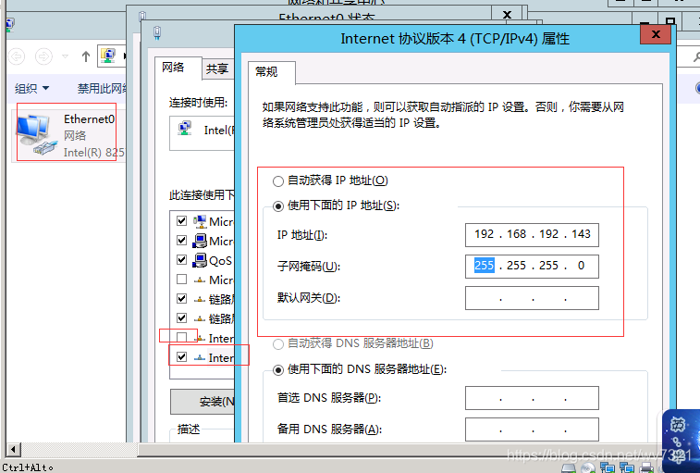The height and width of the screenshot is (473, 700).
Task: Click the highlighted 255 in subnet mask
Action: [x=484, y=266]
